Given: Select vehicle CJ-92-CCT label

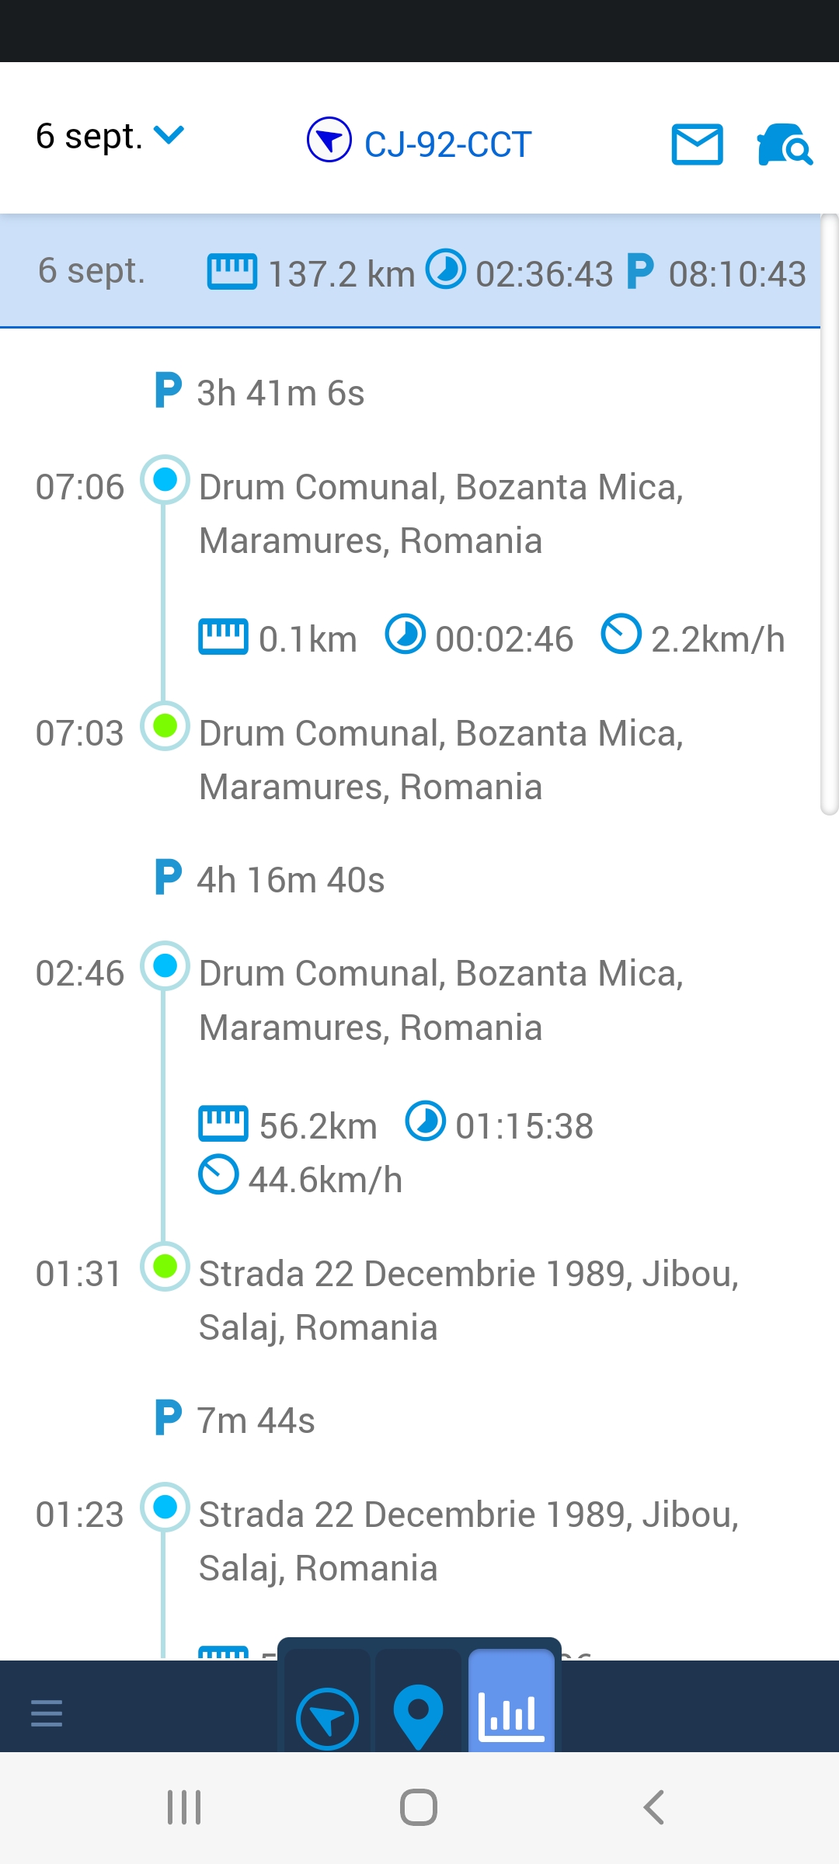Looking at the screenshot, I should 447,144.
